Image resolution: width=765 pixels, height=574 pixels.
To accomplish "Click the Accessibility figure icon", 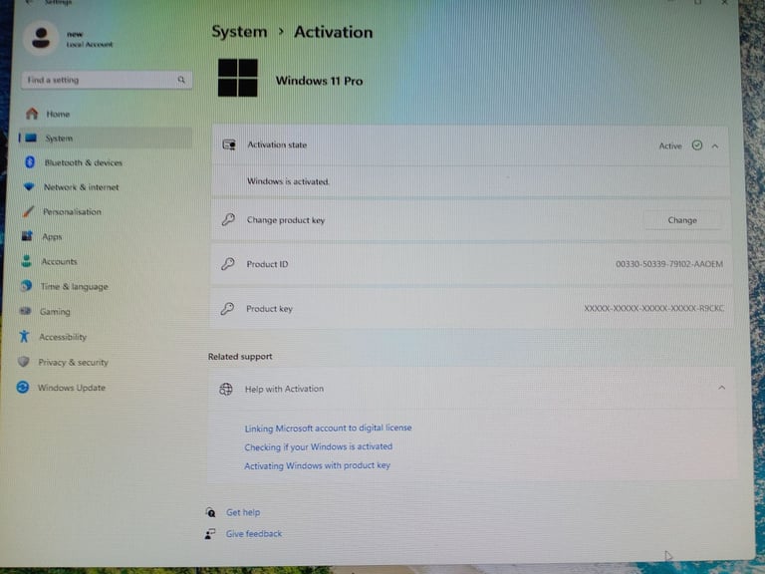I will pos(24,336).
